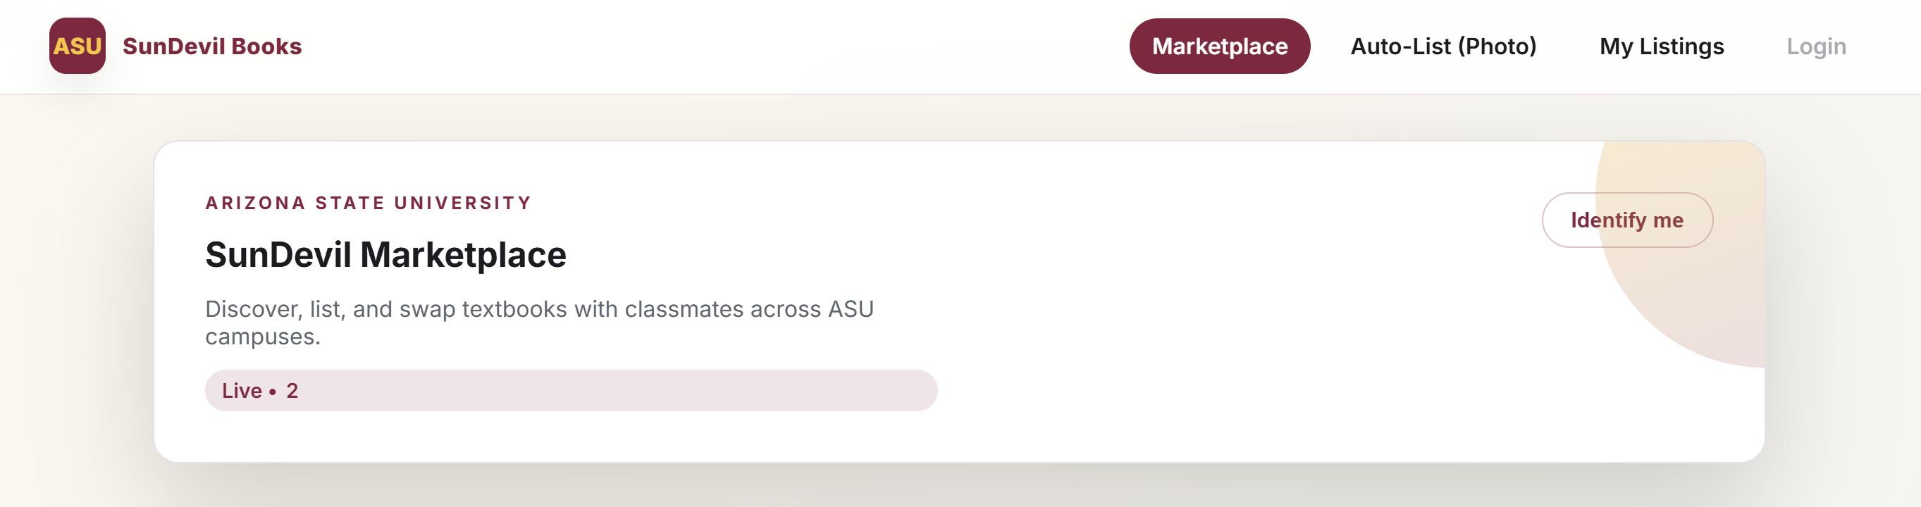Click the word Books in the brand name
The image size is (1921, 507).
(x=266, y=46)
